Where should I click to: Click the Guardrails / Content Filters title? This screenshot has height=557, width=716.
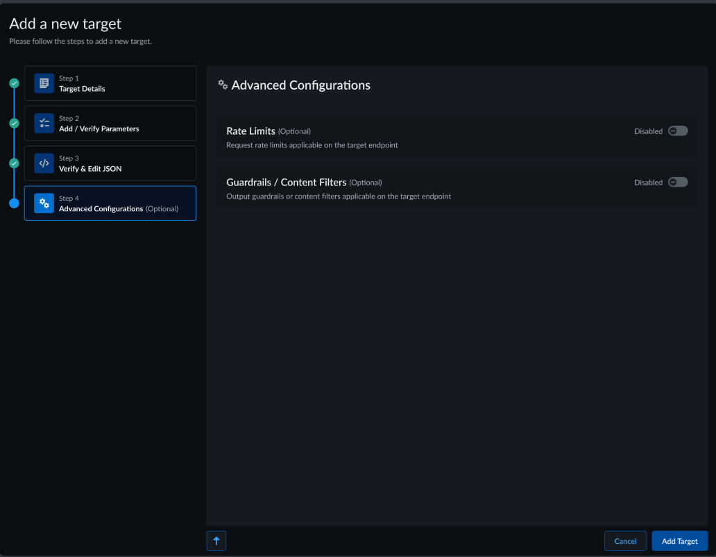[286, 183]
